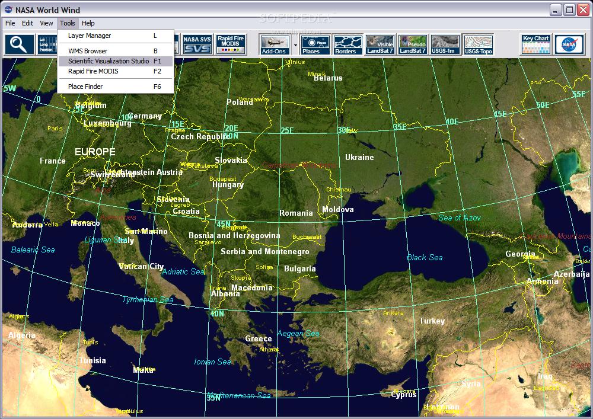Enable the LandSat 7 Visible layer
The height and width of the screenshot is (419, 593).
[x=380, y=44]
